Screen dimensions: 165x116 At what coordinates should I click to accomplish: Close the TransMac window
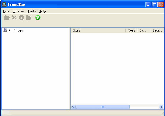(161, 4)
